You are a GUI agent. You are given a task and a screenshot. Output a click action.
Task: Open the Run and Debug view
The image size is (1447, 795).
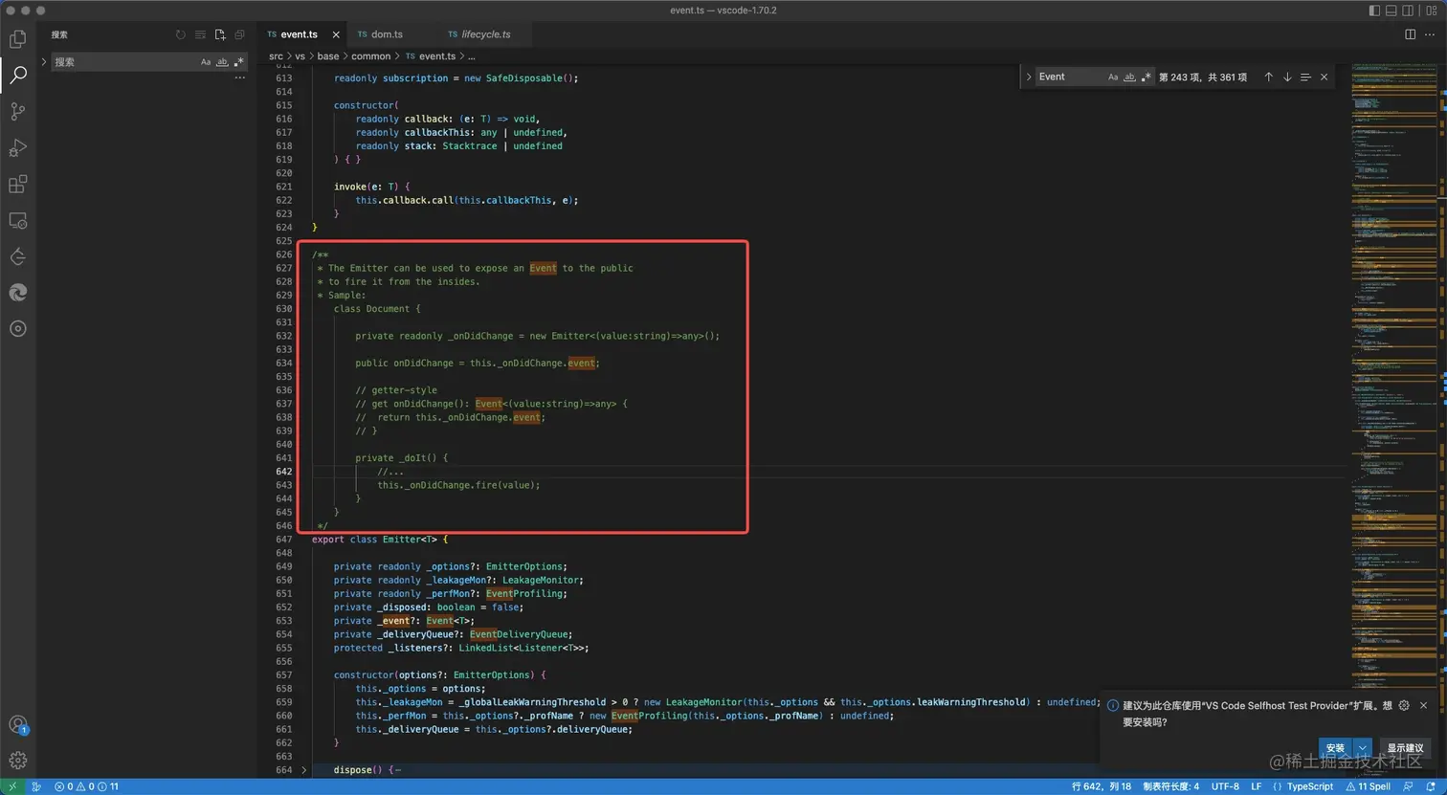pos(17,147)
